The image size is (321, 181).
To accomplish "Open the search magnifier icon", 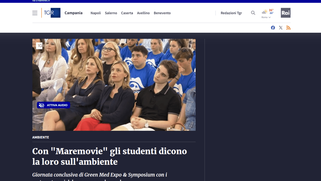I will pos(253,13).
